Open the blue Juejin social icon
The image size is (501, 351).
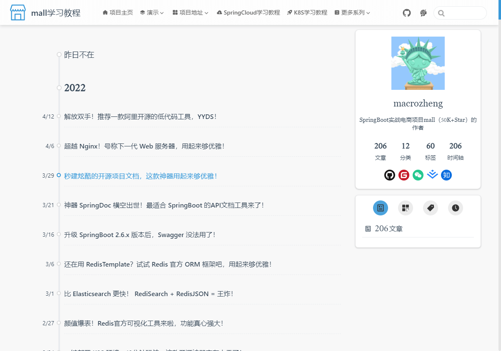coord(433,175)
